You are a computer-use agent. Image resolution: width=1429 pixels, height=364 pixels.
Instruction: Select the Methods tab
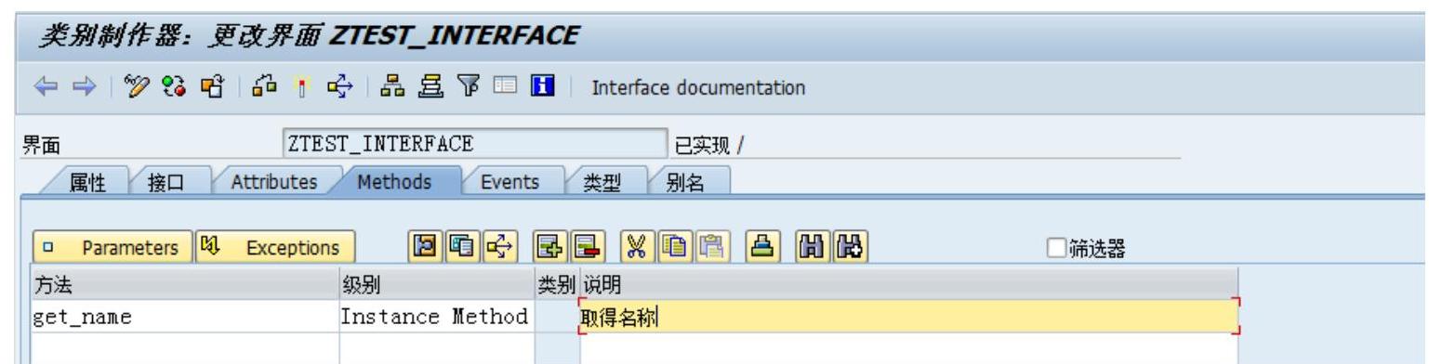(394, 182)
